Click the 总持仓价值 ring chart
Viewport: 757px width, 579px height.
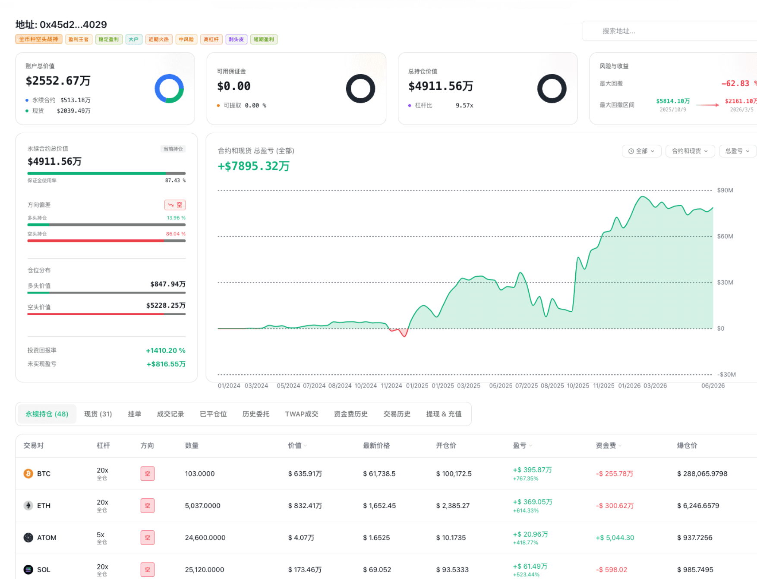552,88
